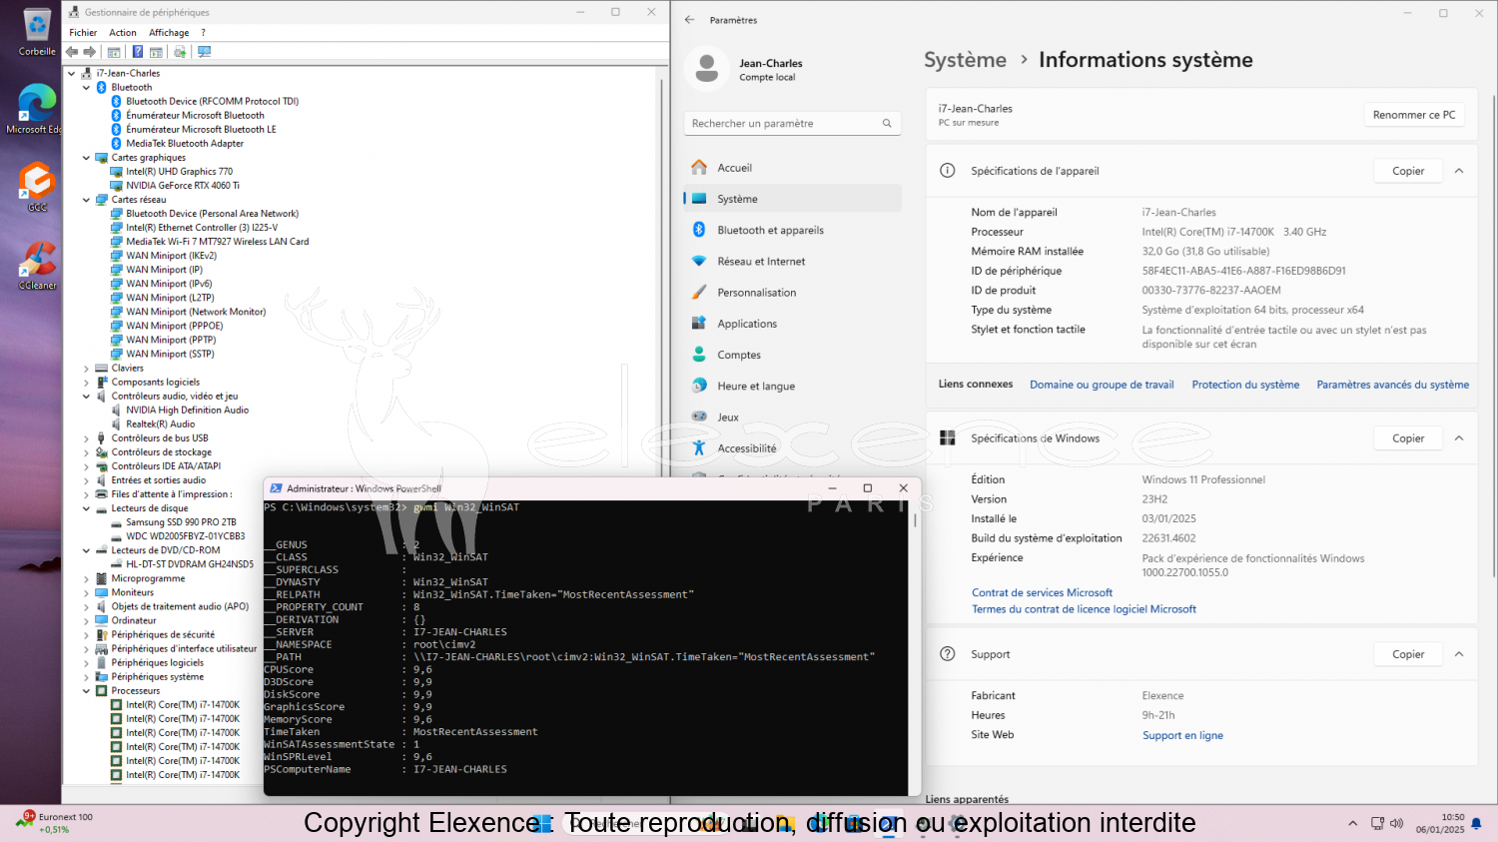1498x842 pixels.
Task: Copy Windows specifications with Copier button
Action: tap(1408, 438)
